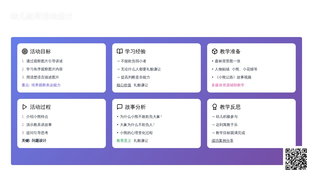This screenshot has height=176, width=313.
Task: Click the line 教学目标圆满完成
Action: (228, 133)
